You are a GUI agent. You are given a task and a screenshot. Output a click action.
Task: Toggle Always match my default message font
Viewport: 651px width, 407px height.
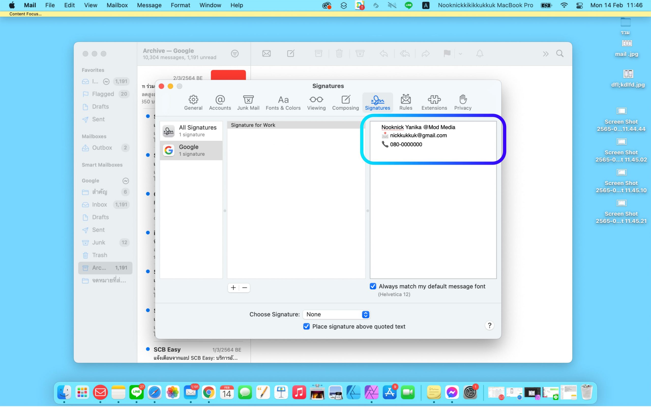point(373,286)
